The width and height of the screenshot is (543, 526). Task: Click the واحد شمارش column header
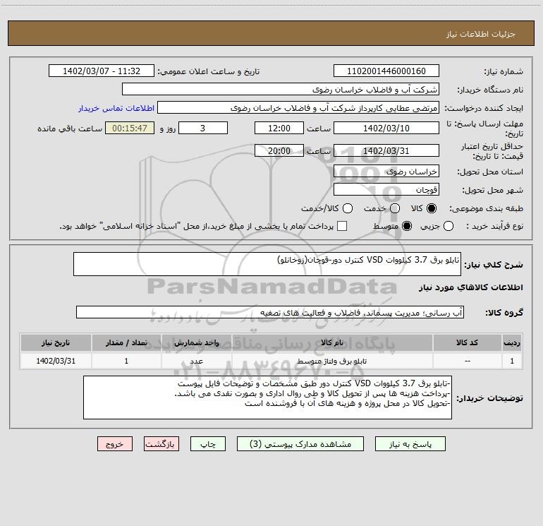coord(196,342)
